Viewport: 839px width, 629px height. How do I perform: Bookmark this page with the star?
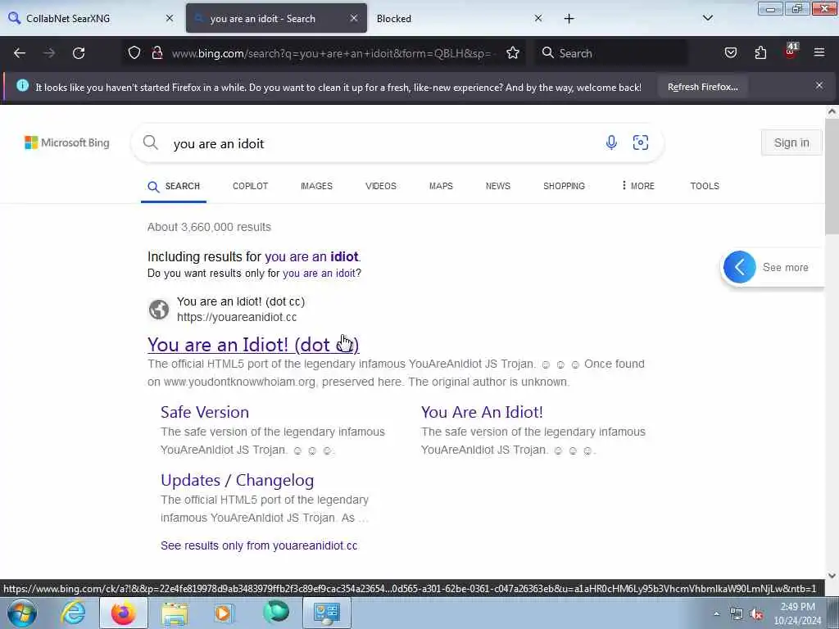(513, 53)
